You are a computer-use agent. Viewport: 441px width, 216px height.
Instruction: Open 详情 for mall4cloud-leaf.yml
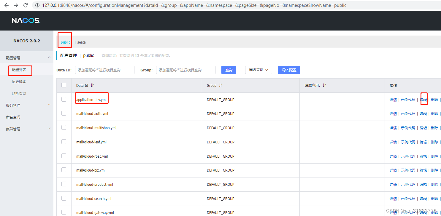pos(393,142)
